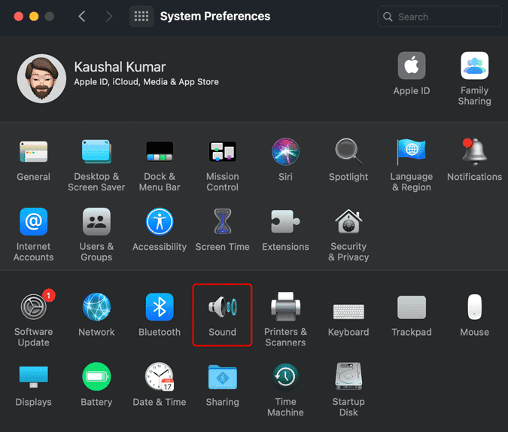The image size is (508, 432).
Task: Open Apple ID, iCloud, Media & App Store link
Action: point(146,82)
